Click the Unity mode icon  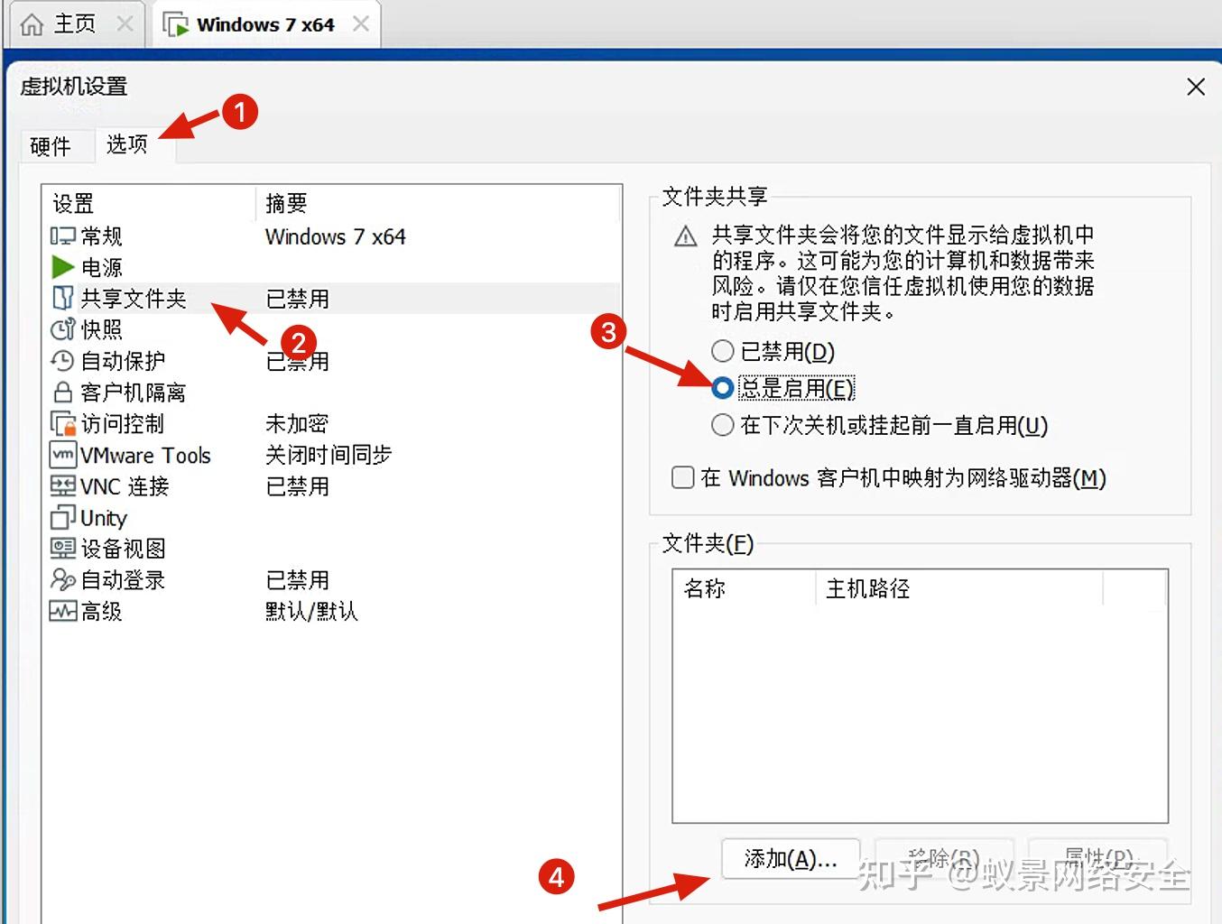click(x=61, y=517)
